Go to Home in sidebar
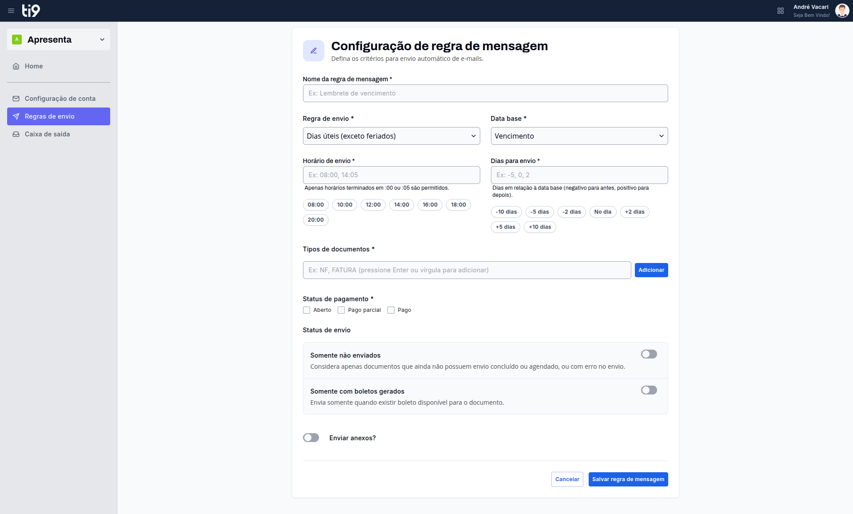 (59, 66)
